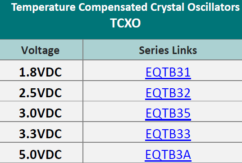Open the EQTB32 series link

(x=168, y=93)
